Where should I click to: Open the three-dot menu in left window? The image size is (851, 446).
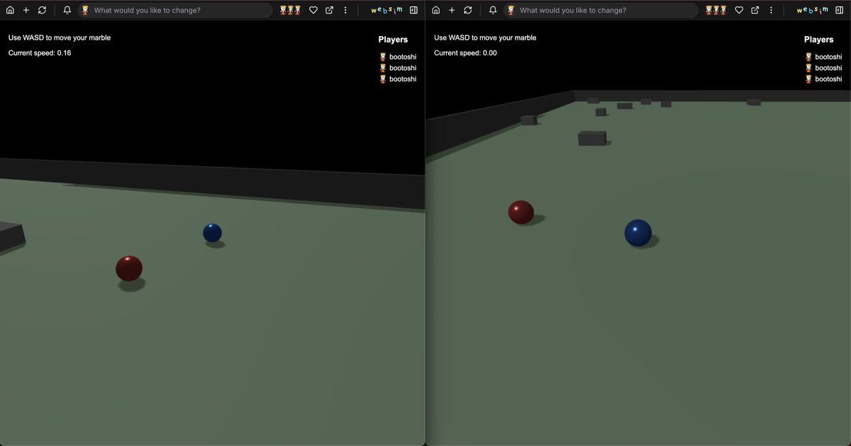coord(345,11)
